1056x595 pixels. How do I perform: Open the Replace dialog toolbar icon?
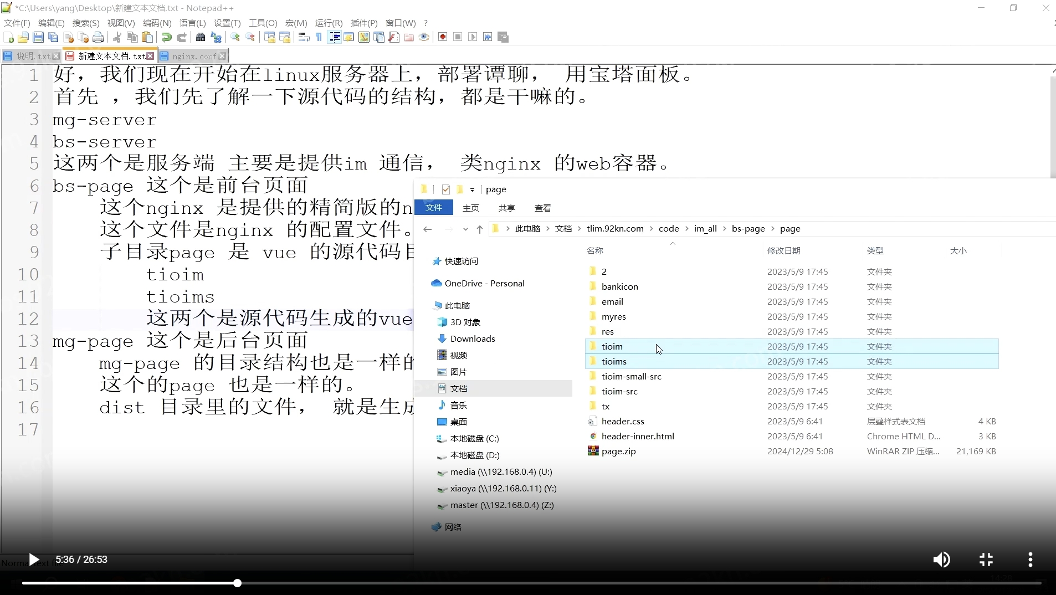coord(216,37)
